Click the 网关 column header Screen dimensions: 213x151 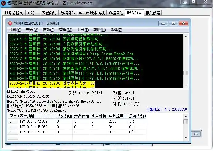(x=13, y=116)
